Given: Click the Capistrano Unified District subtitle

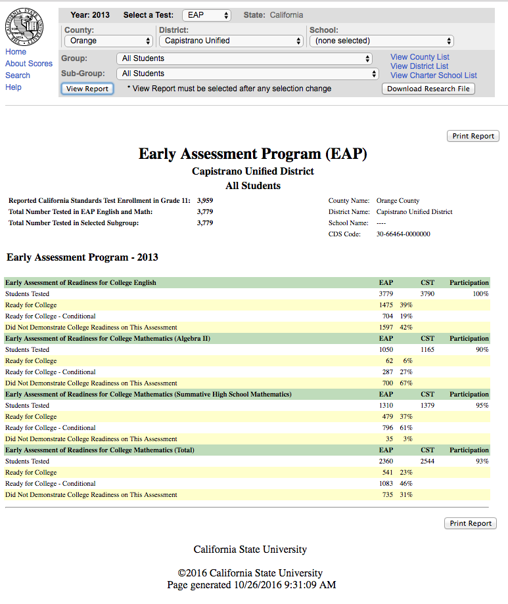Looking at the screenshot, I should coord(253,171).
